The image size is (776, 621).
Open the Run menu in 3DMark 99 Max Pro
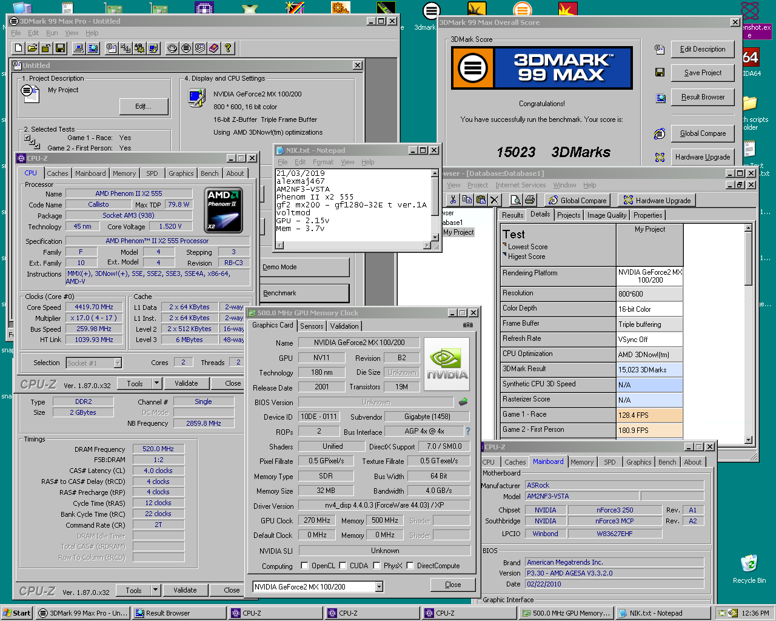52,33
